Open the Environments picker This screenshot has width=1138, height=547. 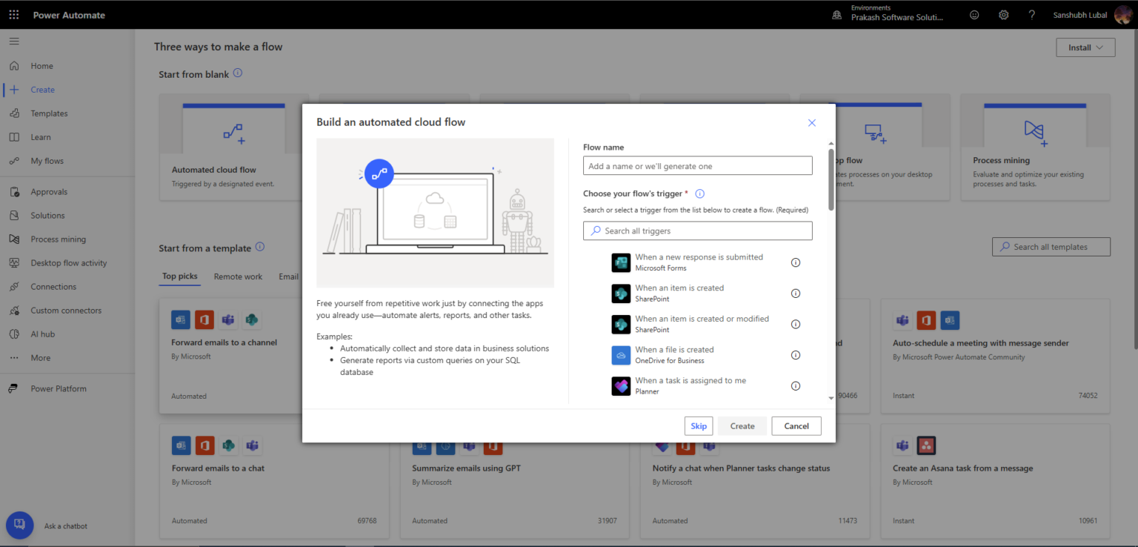click(x=896, y=15)
